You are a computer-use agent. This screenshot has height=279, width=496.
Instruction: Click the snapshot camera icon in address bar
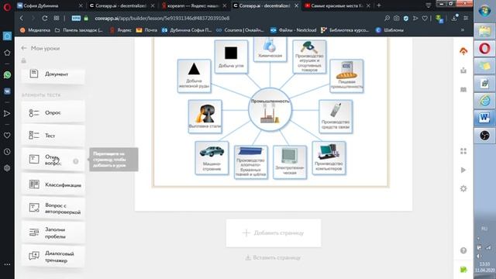pyautogui.click(x=396, y=19)
